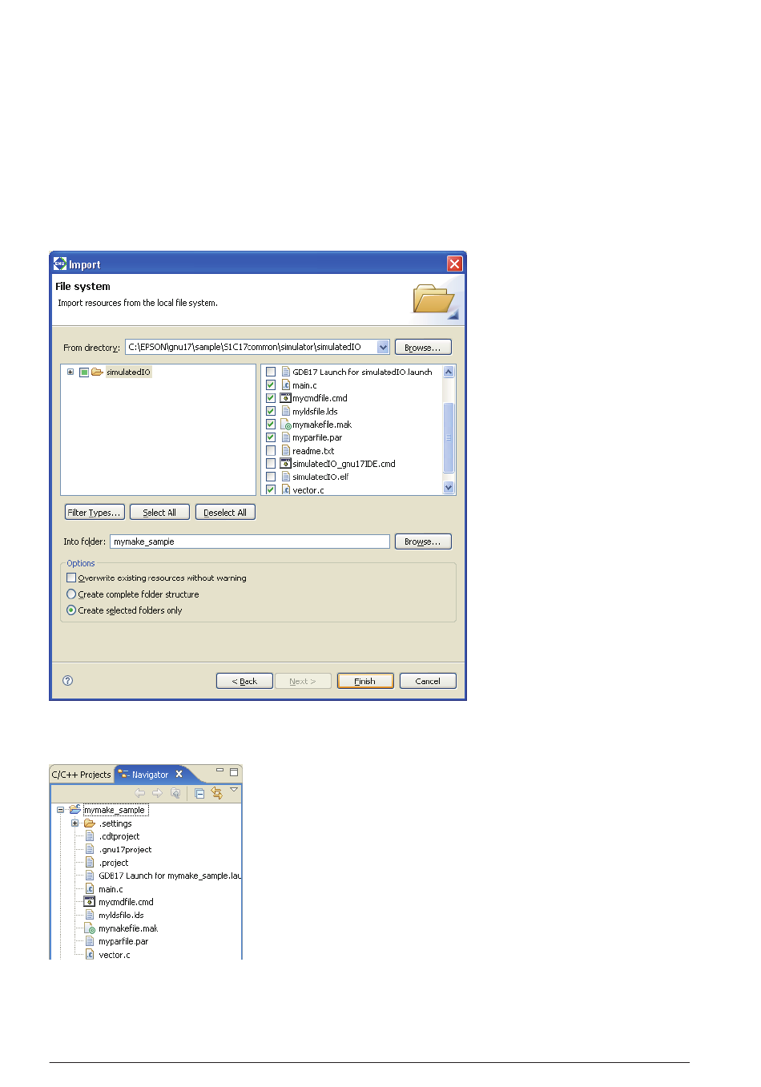Click main.c file icon in Import list
This screenshot has height=1087, width=761.
tap(285, 385)
